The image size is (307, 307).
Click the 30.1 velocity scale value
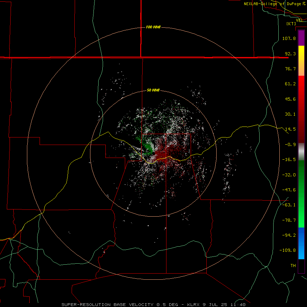click(290, 114)
